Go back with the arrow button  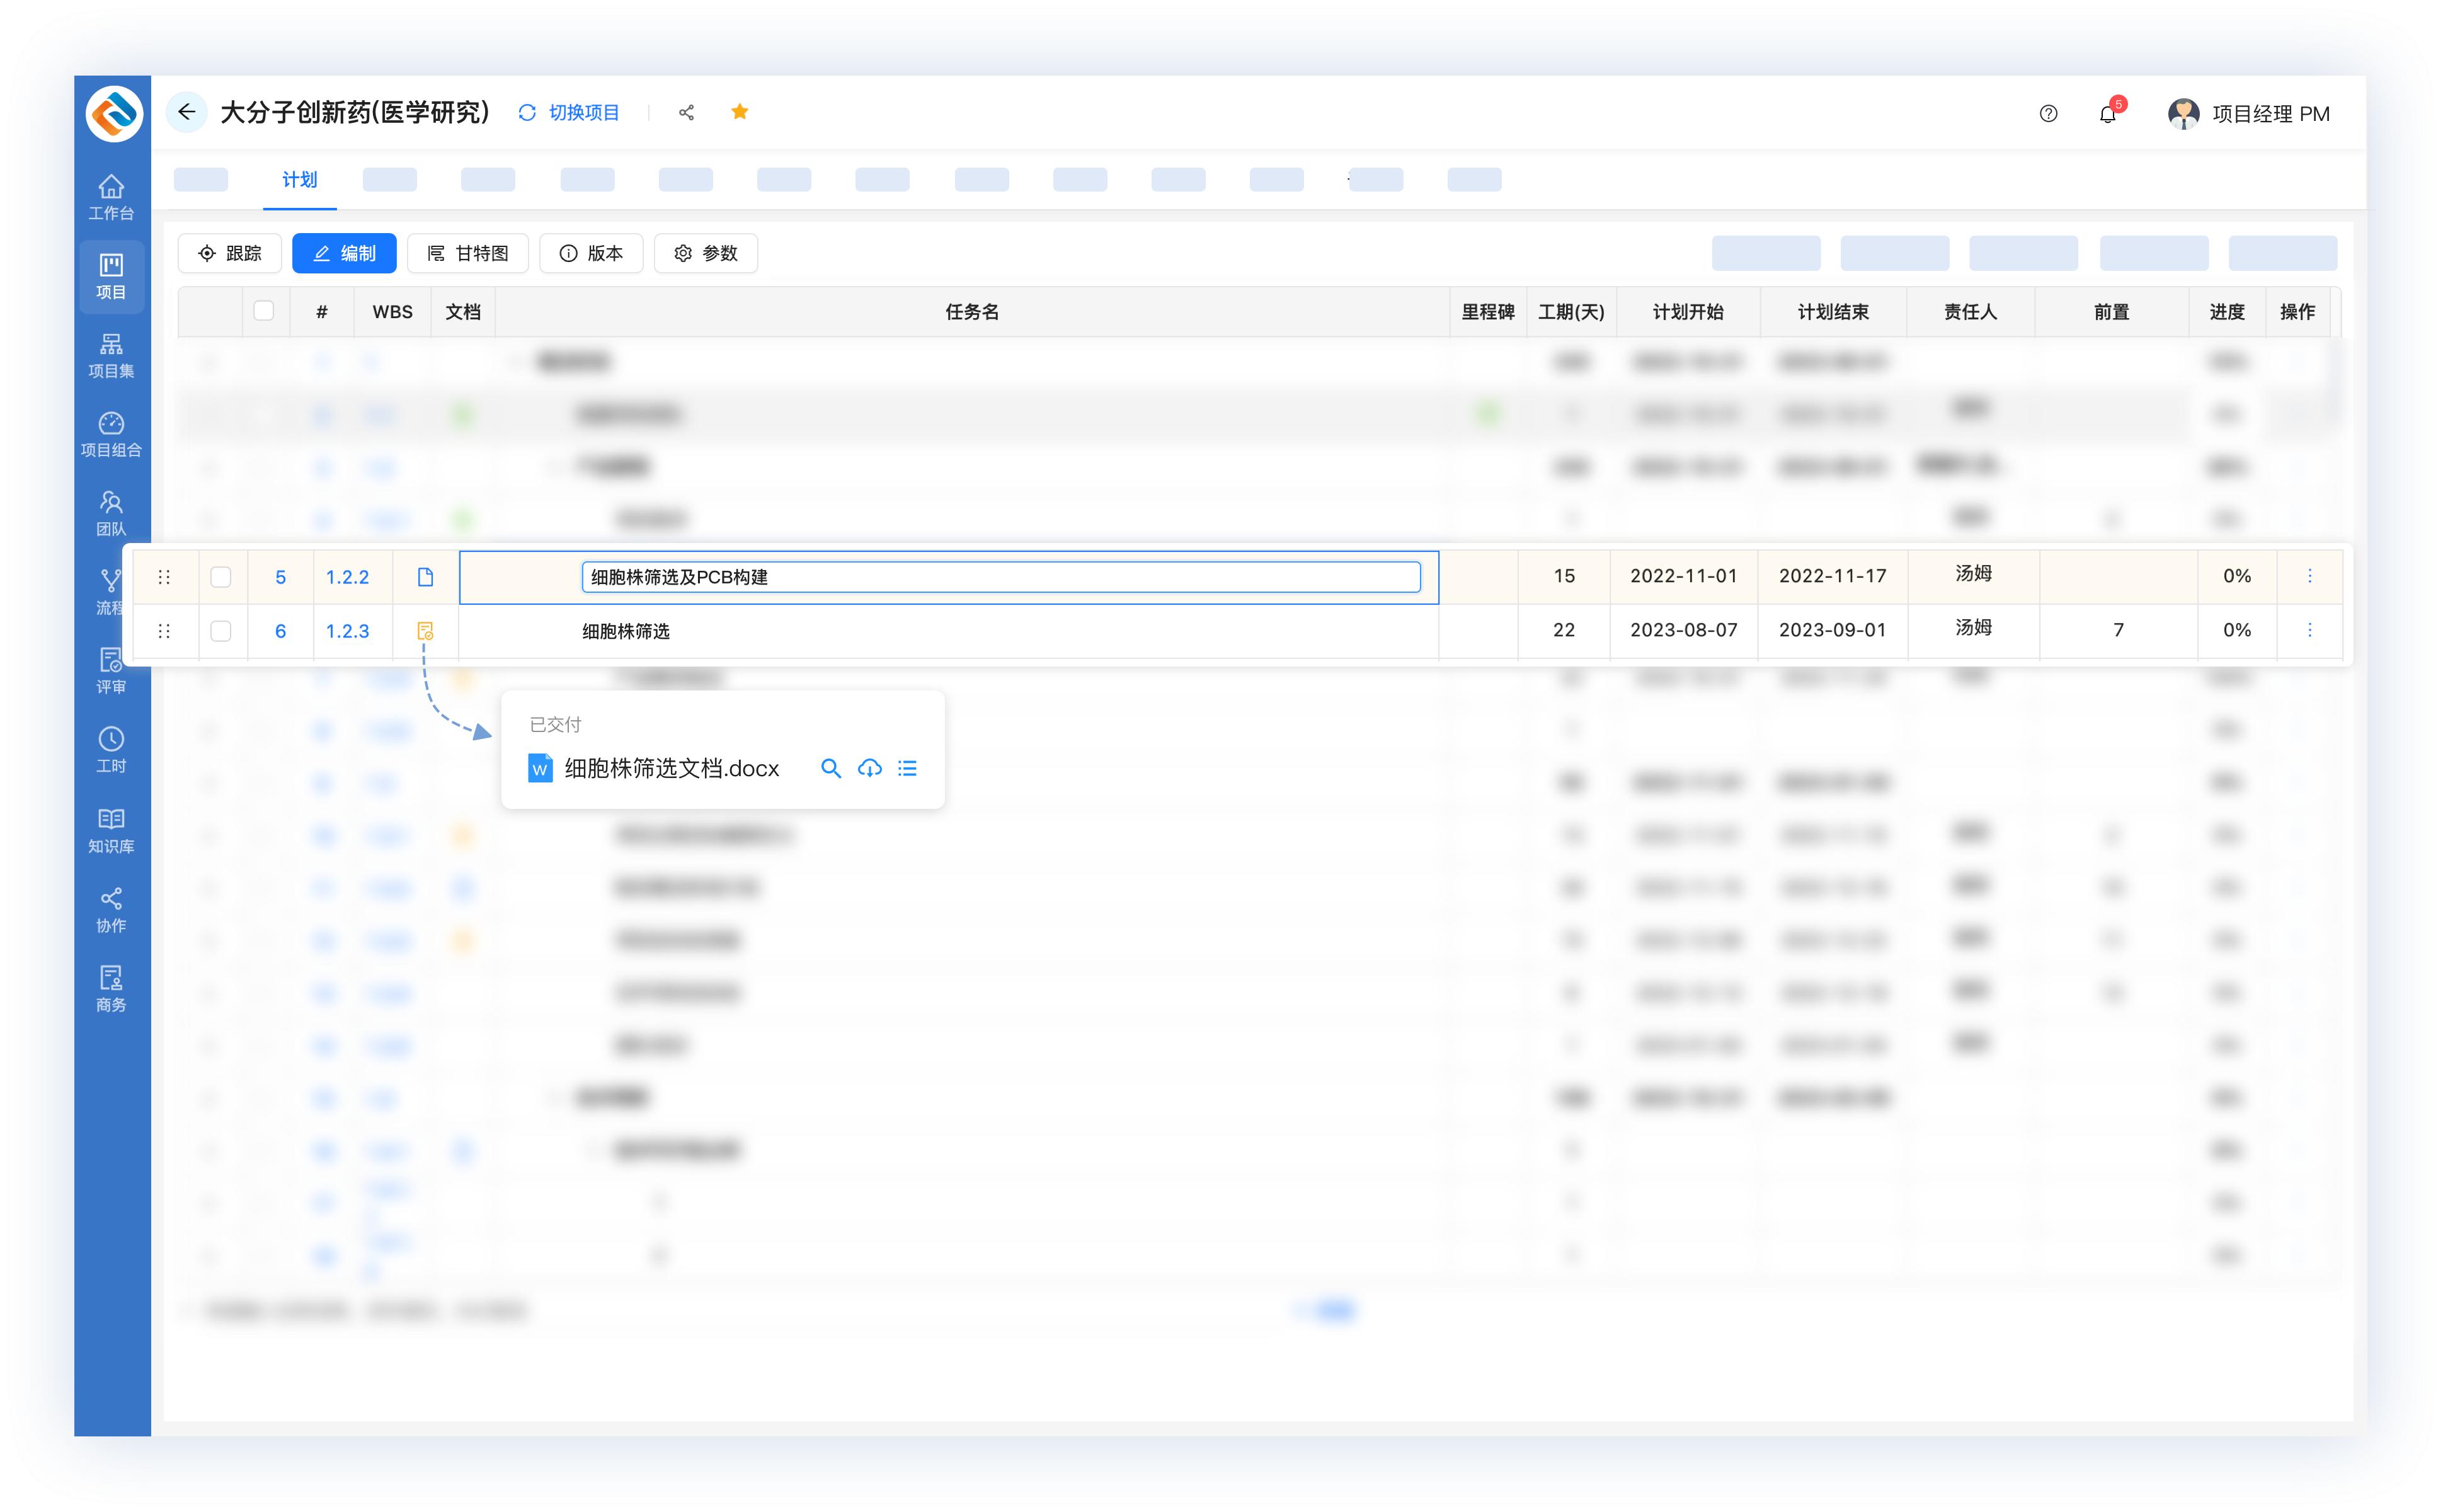186,112
